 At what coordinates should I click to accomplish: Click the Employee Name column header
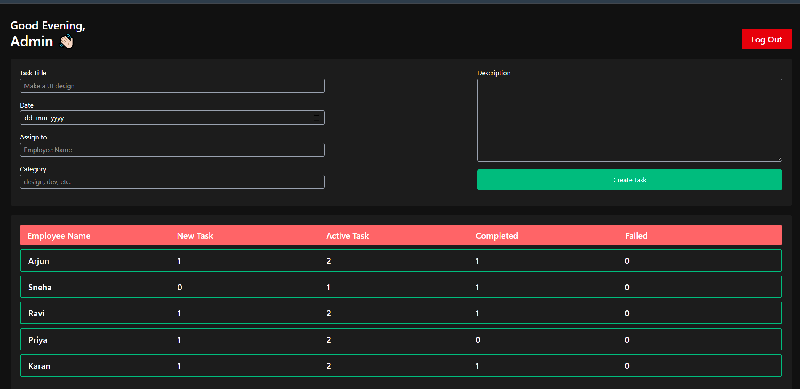(x=59, y=236)
